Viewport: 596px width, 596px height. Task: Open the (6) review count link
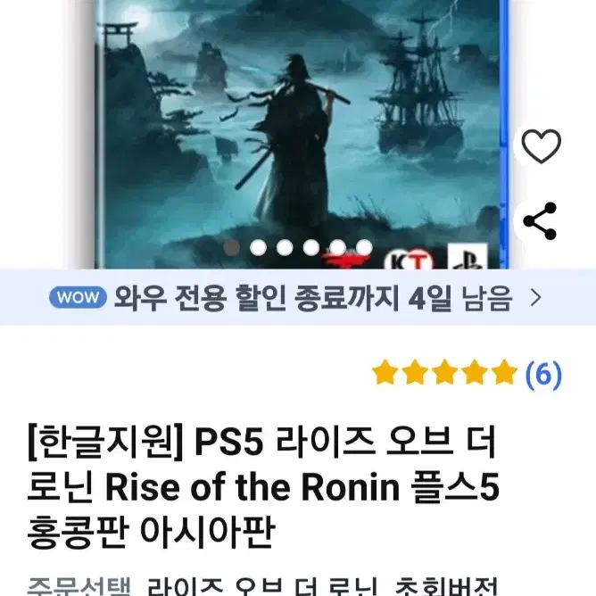[543, 375]
